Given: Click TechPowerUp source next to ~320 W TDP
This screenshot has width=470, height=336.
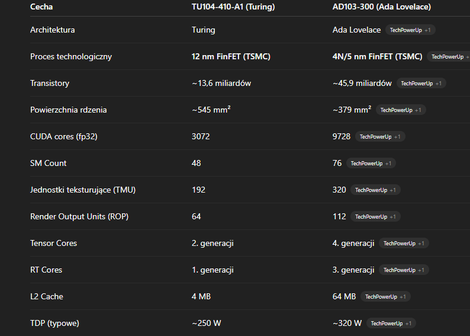Looking at the screenshot, I should pyautogui.click(x=391, y=324).
